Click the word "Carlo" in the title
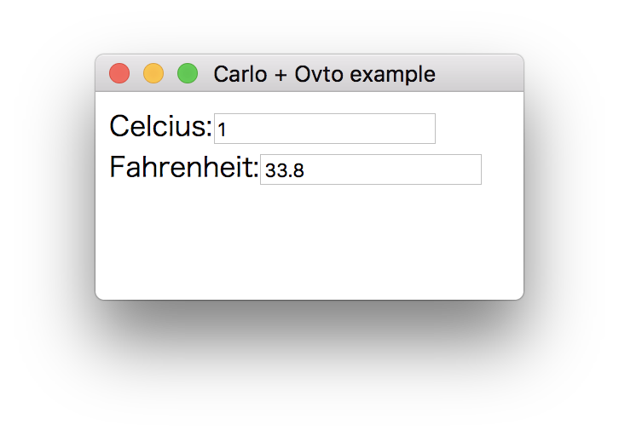 [x=240, y=75]
